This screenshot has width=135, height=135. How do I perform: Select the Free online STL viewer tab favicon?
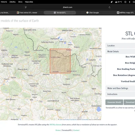tap(18, 12)
